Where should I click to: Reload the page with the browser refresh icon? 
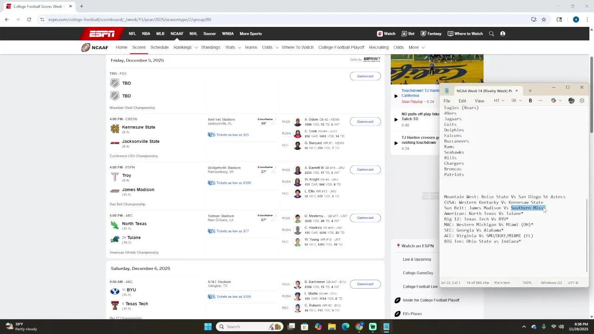coord(29,19)
